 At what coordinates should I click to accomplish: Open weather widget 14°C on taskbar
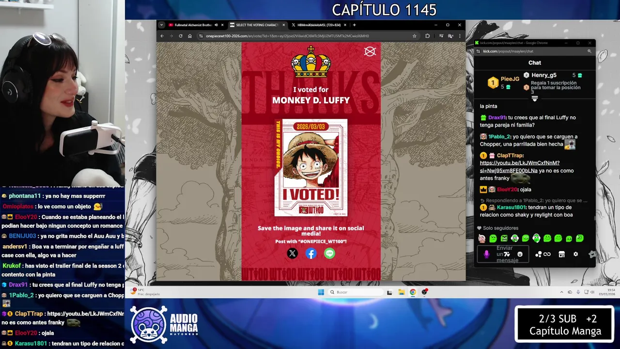click(145, 292)
